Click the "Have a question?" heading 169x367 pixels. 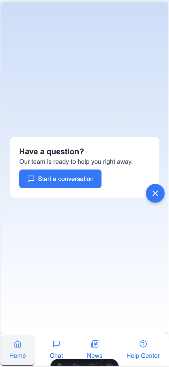click(51, 151)
